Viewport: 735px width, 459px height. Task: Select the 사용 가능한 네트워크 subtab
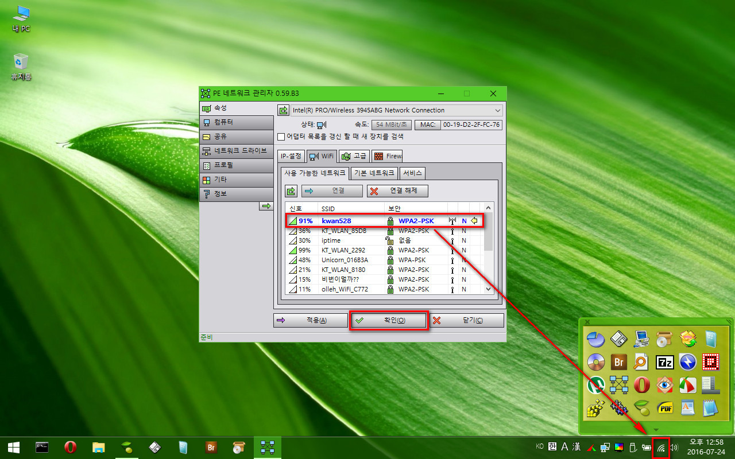click(x=315, y=173)
